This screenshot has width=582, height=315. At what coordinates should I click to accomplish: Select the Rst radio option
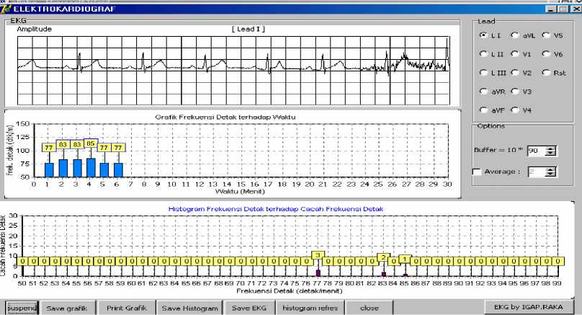click(546, 73)
